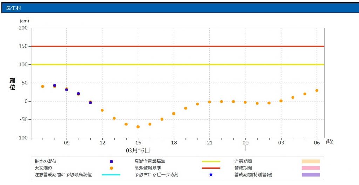Click the cyan line legend sample for 予想最高潮位
The image size is (359, 185).
pyautogui.click(x=111, y=175)
